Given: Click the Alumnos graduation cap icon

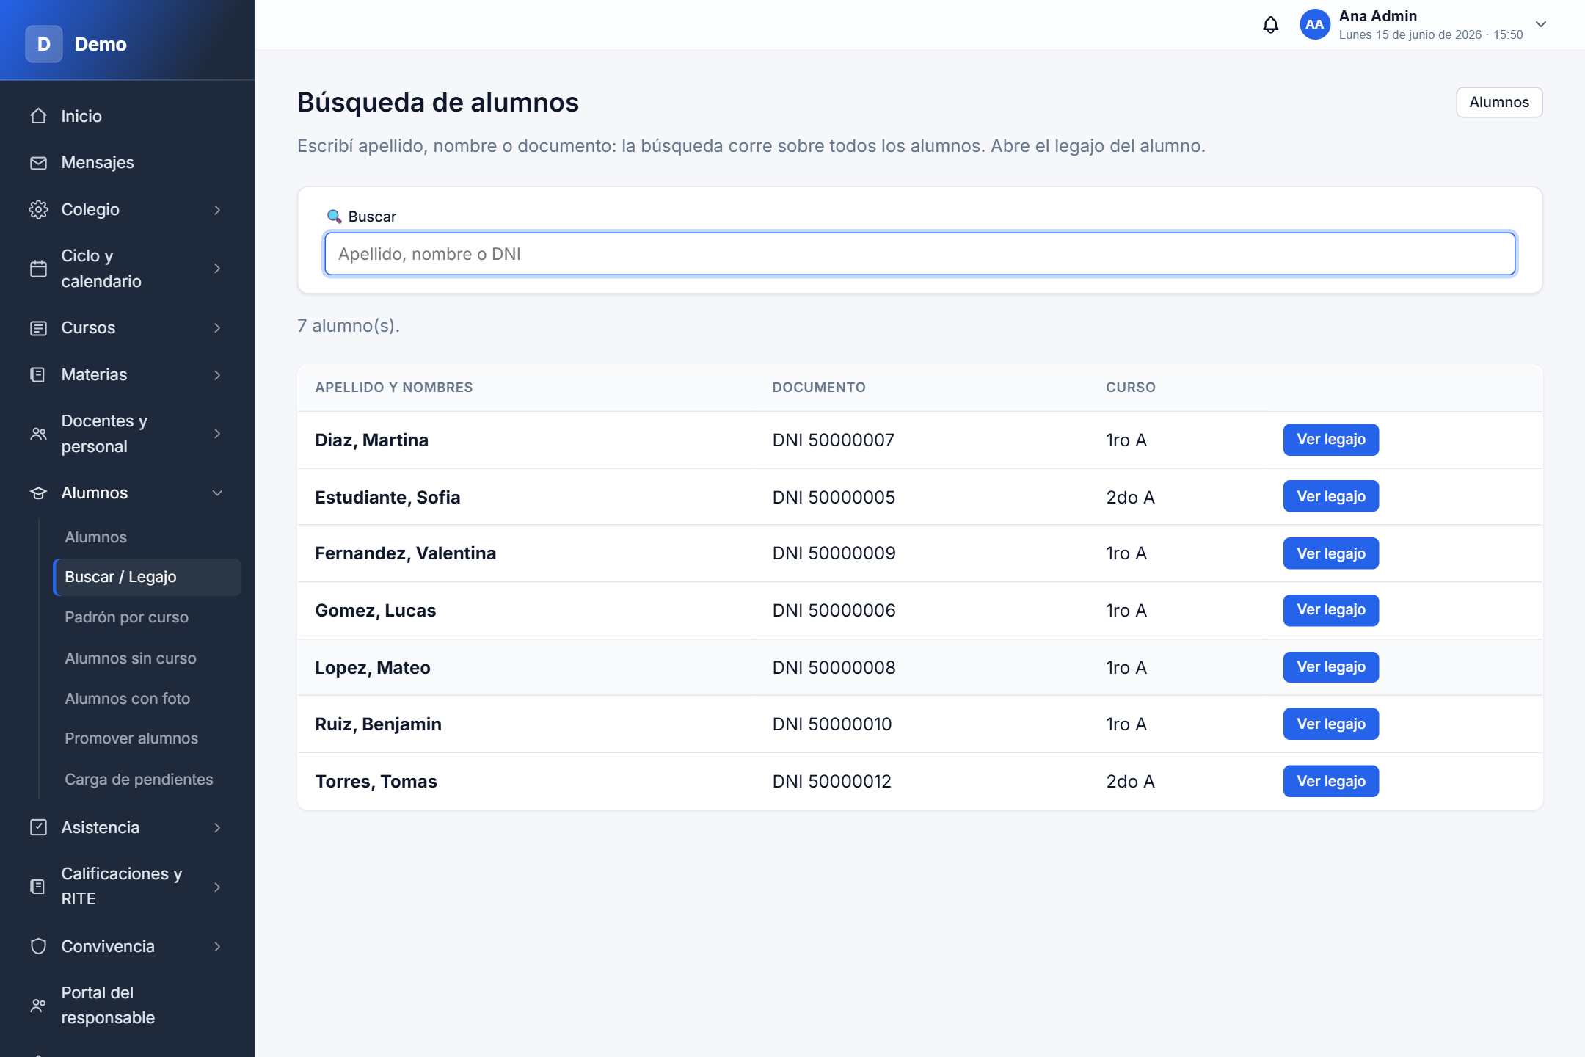Looking at the screenshot, I should (x=38, y=493).
